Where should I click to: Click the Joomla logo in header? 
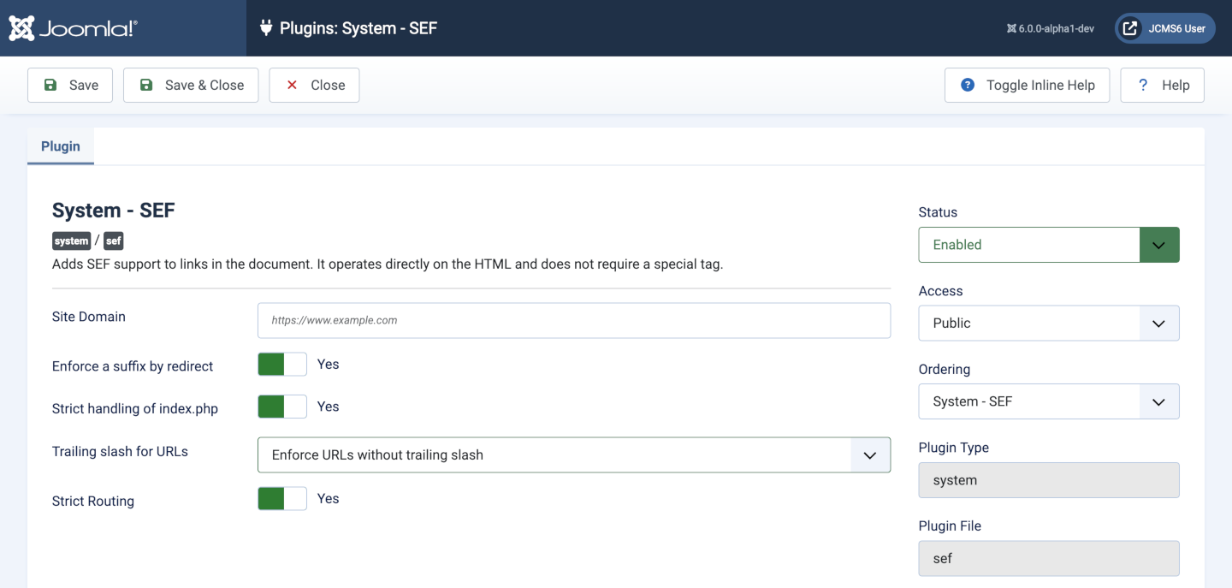tap(73, 28)
